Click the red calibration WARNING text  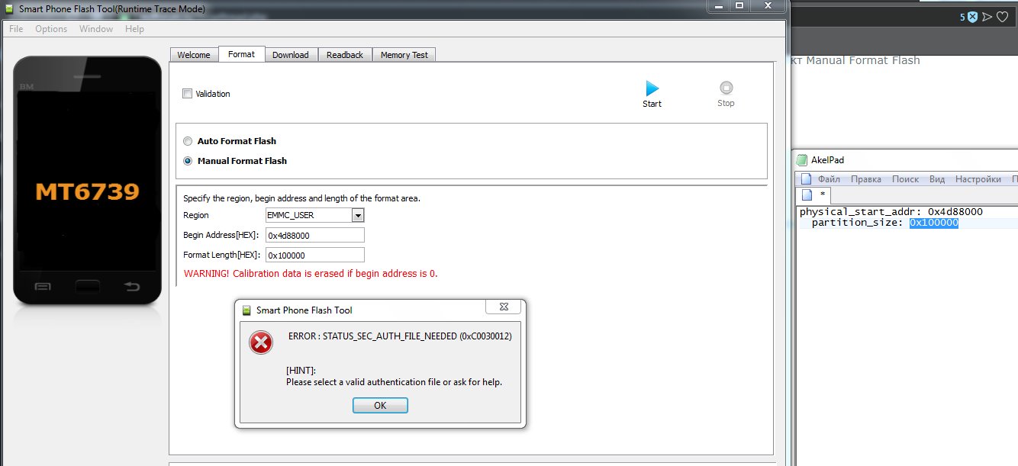point(311,273)
